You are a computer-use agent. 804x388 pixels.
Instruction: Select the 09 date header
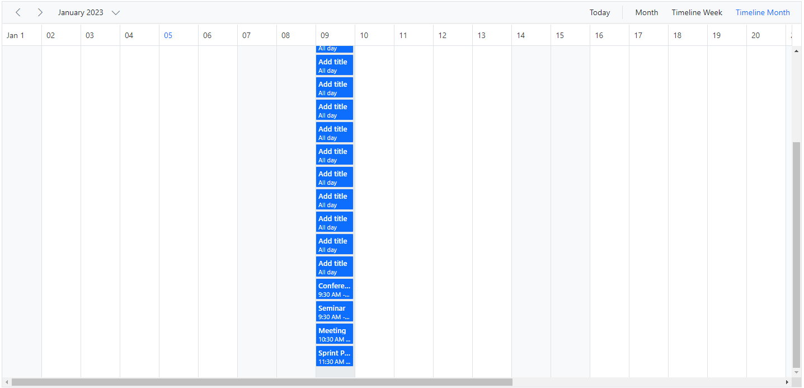(x=335, y=35)
